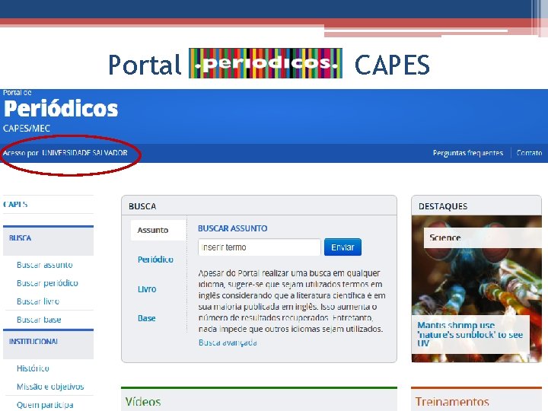Click the Science mantis shrimp highlight image

(476, 288)
